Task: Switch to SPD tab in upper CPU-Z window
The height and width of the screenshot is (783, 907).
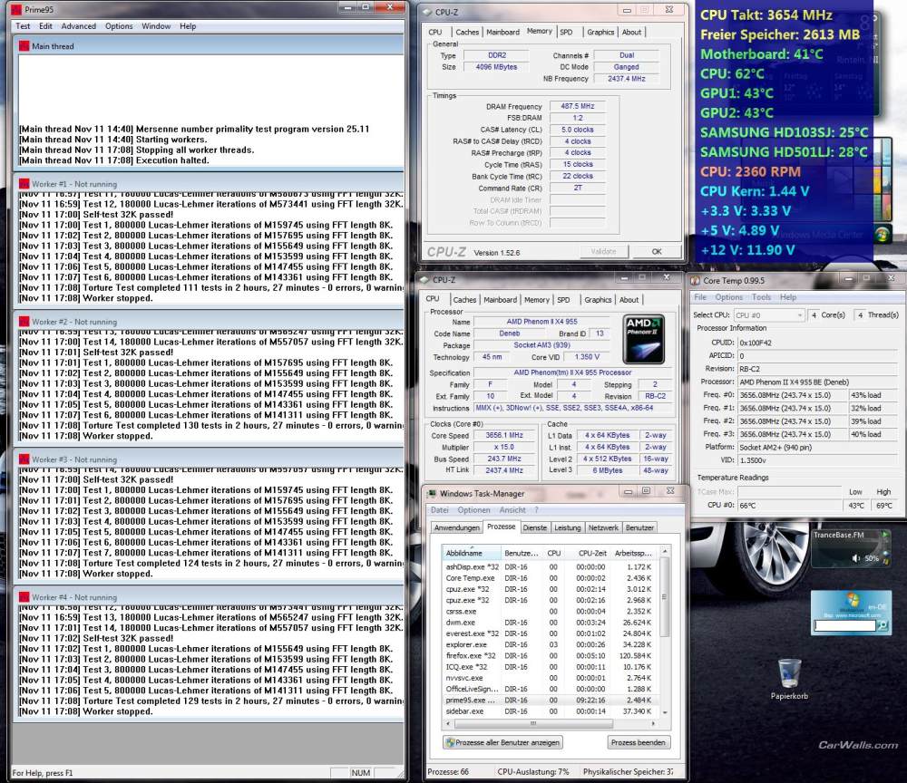Action: 566,33
